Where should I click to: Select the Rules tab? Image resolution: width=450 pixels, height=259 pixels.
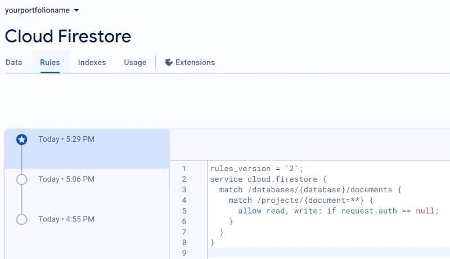(50, 62)
